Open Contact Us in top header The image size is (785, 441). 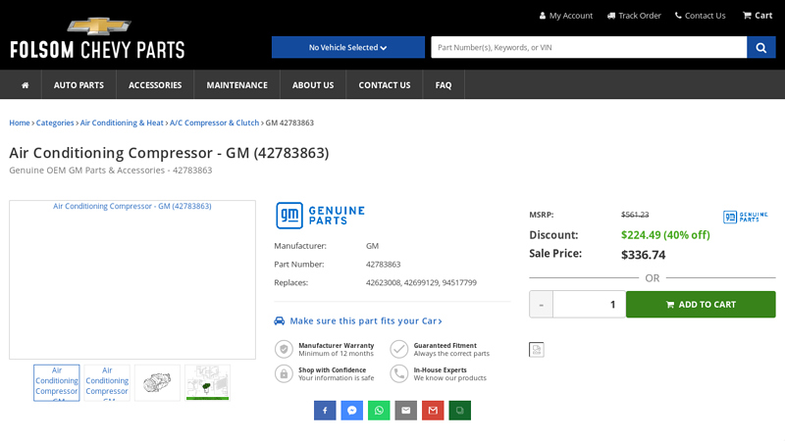(x=700, y=16)
